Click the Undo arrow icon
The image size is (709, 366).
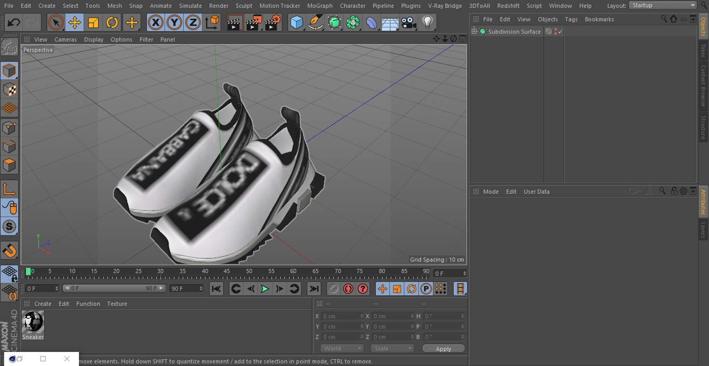point(14,22)
